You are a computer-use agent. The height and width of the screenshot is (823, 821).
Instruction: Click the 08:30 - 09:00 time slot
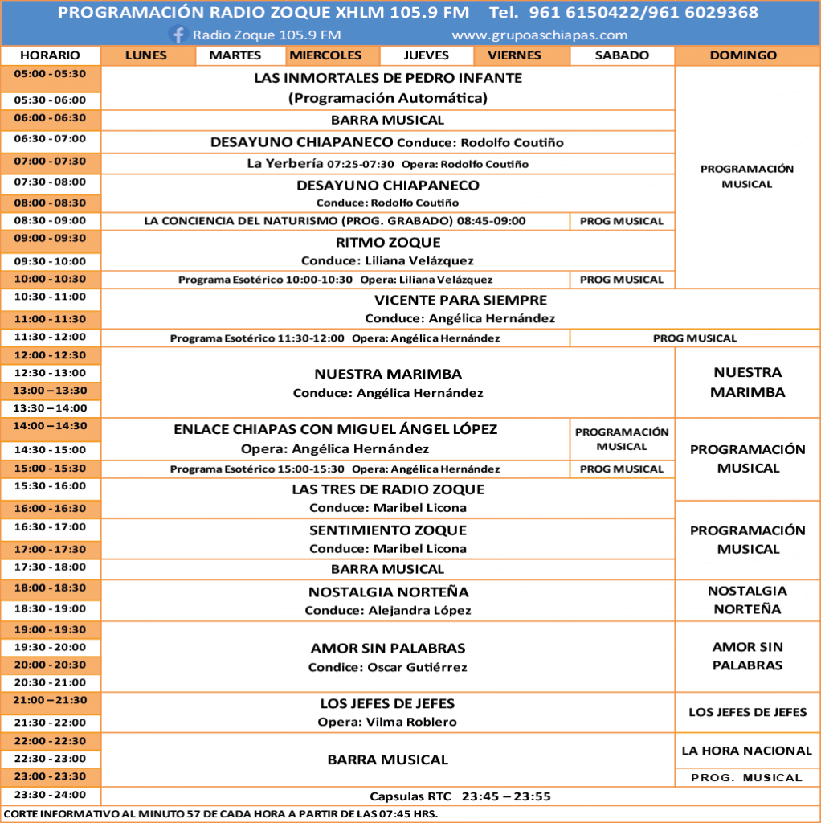pyautogui.click(x=51, y=220)
